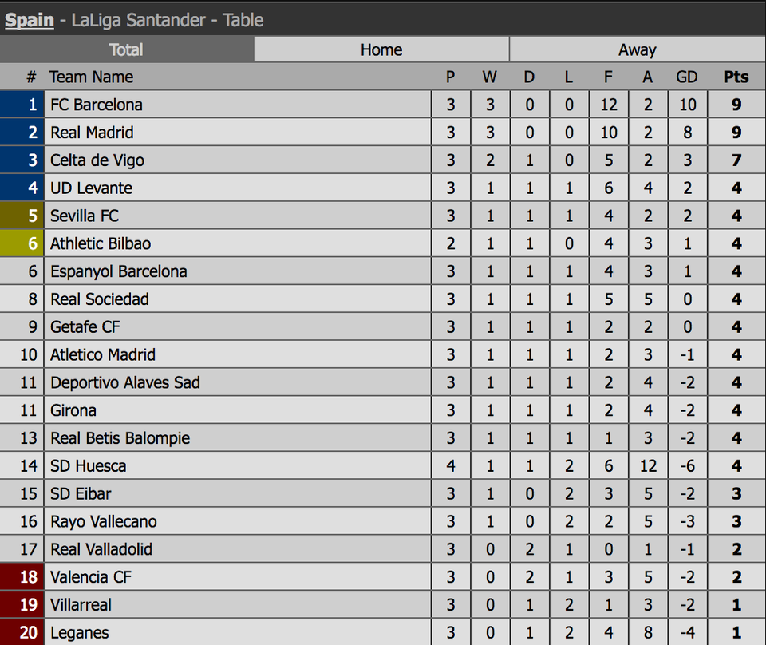Click Athletic Bilbao team name

(101, 243)
